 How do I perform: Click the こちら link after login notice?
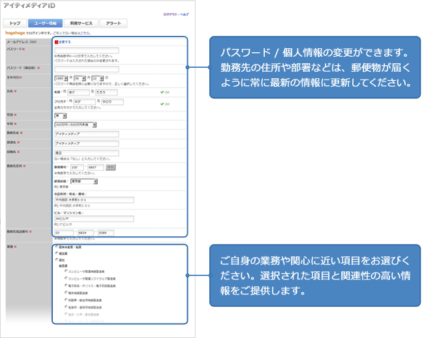click(85, 33)
